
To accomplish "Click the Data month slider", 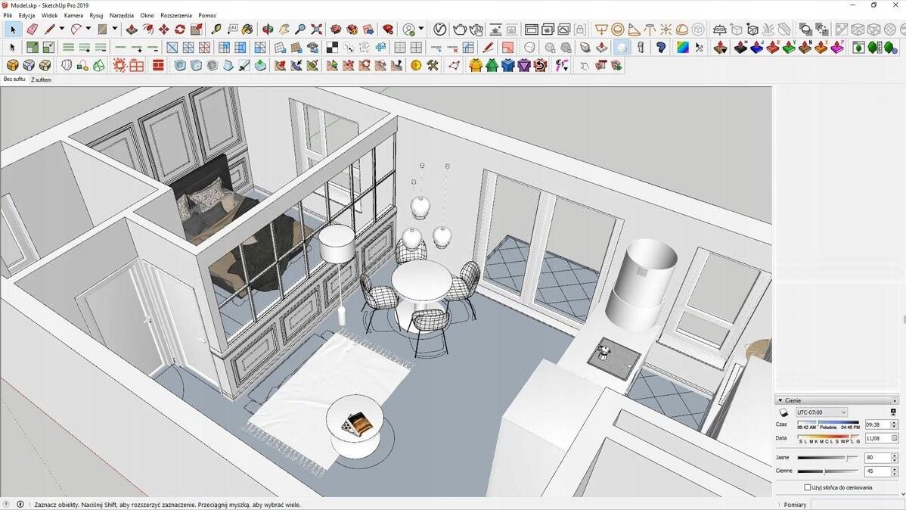I will [829, 438].
